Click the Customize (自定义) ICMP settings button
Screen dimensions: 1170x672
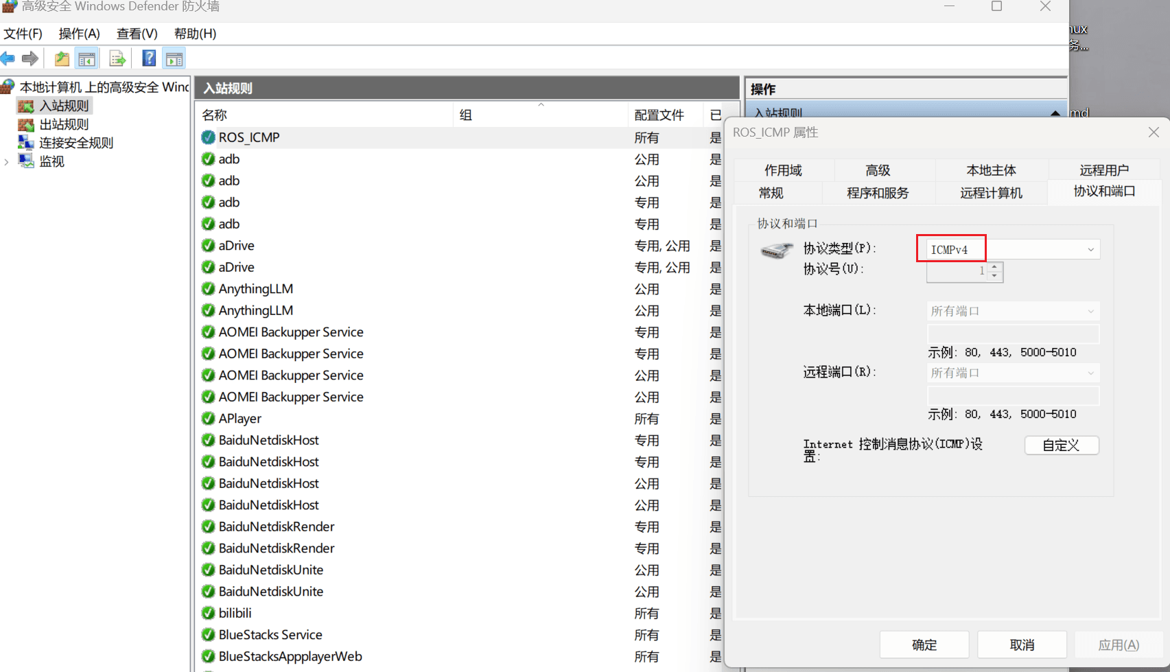coord(1061,445)
